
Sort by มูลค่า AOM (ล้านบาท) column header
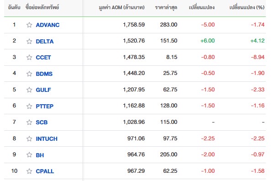click(x=122, y=7)
